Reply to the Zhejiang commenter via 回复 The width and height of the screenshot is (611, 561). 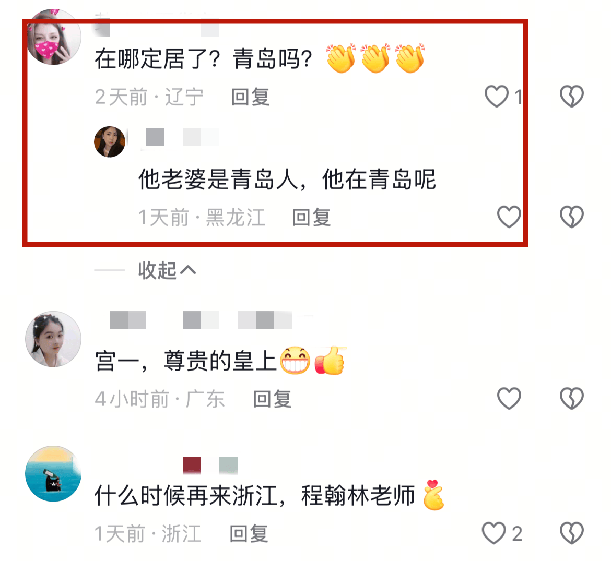(x=249, y=533)
